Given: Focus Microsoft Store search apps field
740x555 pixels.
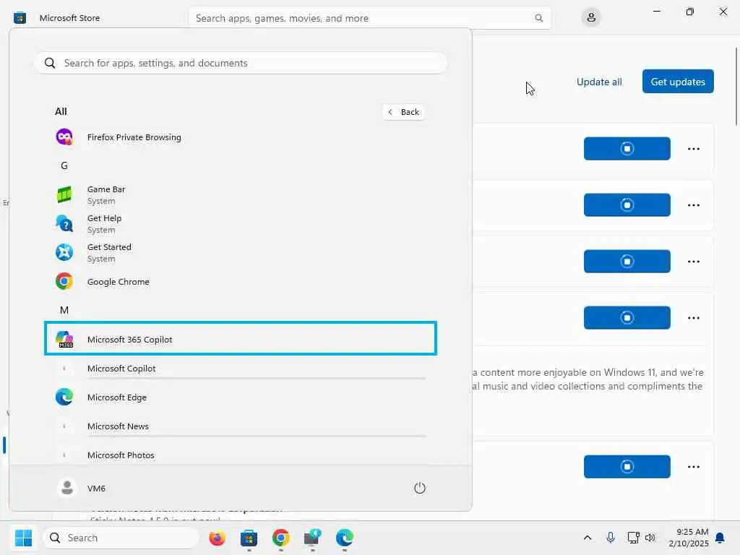Looking at the screenshot, I should point(369,18).
